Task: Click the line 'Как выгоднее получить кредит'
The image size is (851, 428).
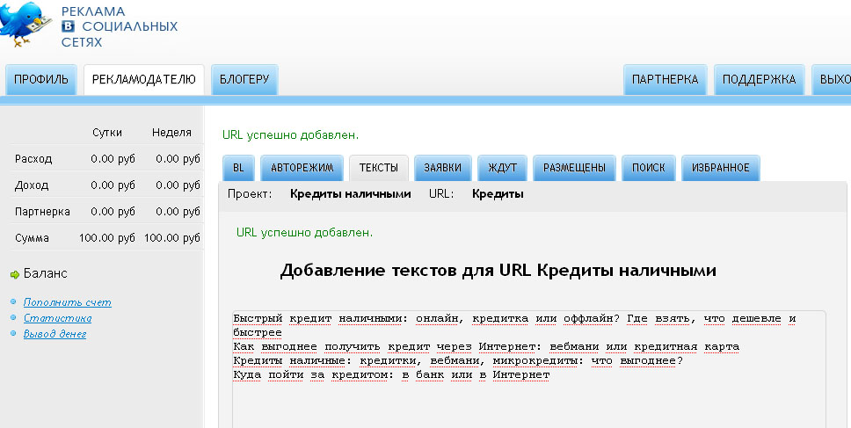Action: pos(486,346)
